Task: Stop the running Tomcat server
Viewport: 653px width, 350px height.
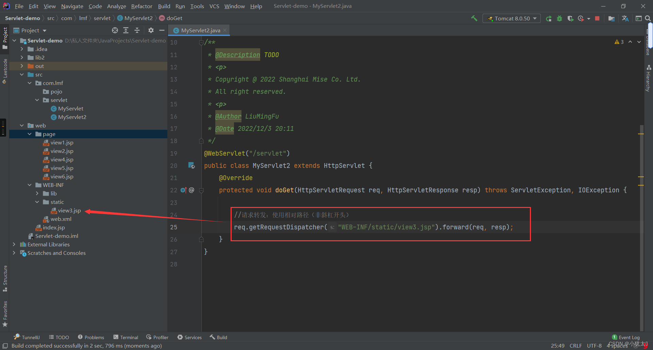Action: (597, 18)
